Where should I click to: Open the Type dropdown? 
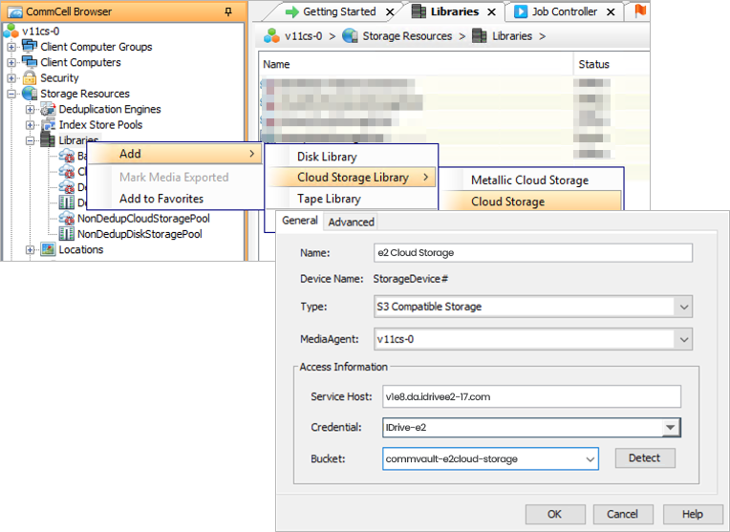click(x=683, y=307)
